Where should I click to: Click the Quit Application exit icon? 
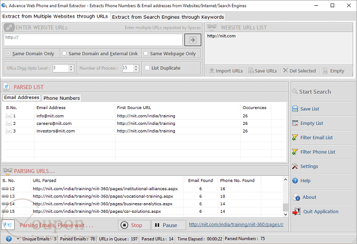coord(297,211)
